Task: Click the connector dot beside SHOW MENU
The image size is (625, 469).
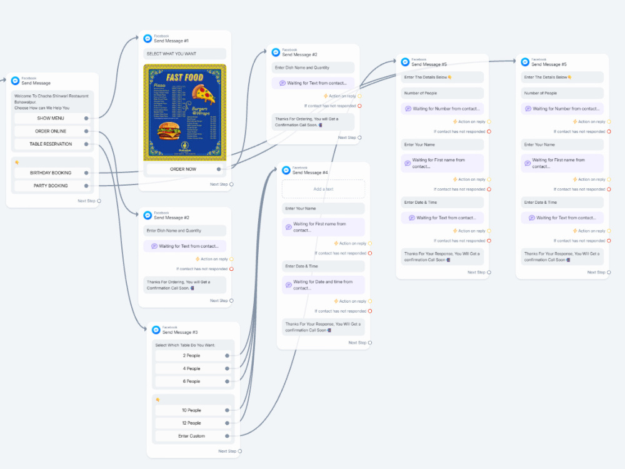Action: (86, 118)
